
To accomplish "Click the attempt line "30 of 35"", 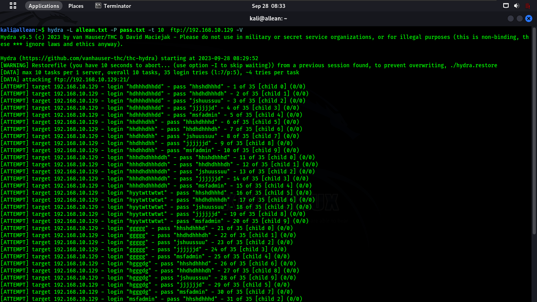I will pos(147,292).
